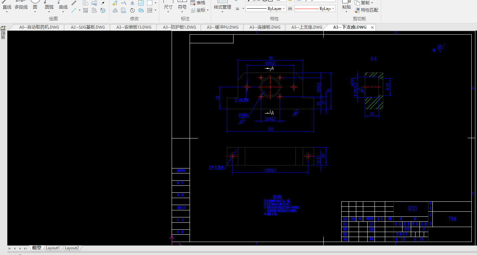Click the 坐标 coordinate annotation icon

(193, 10)
